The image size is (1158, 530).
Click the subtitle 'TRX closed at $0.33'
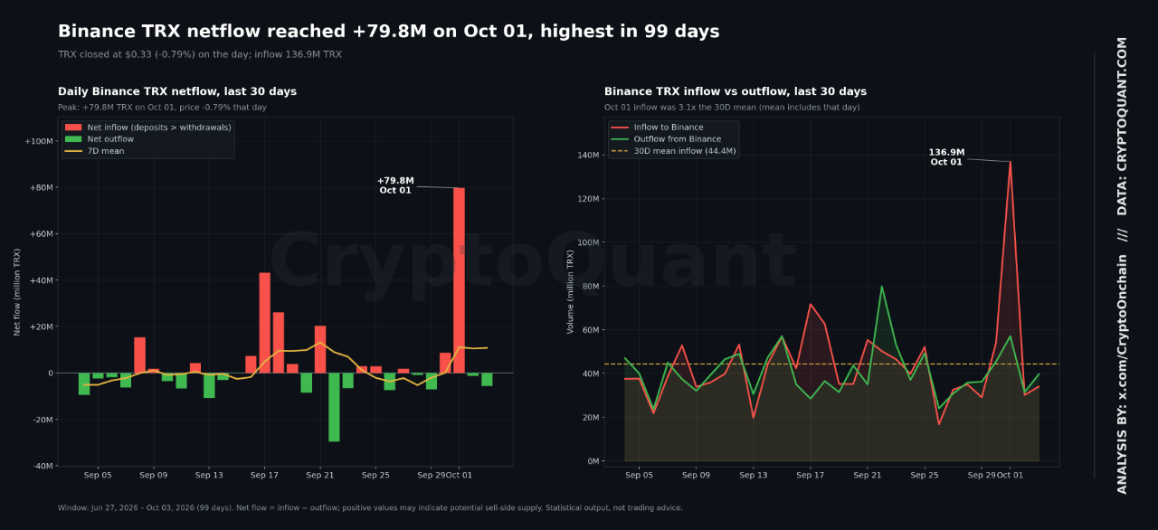200,54
